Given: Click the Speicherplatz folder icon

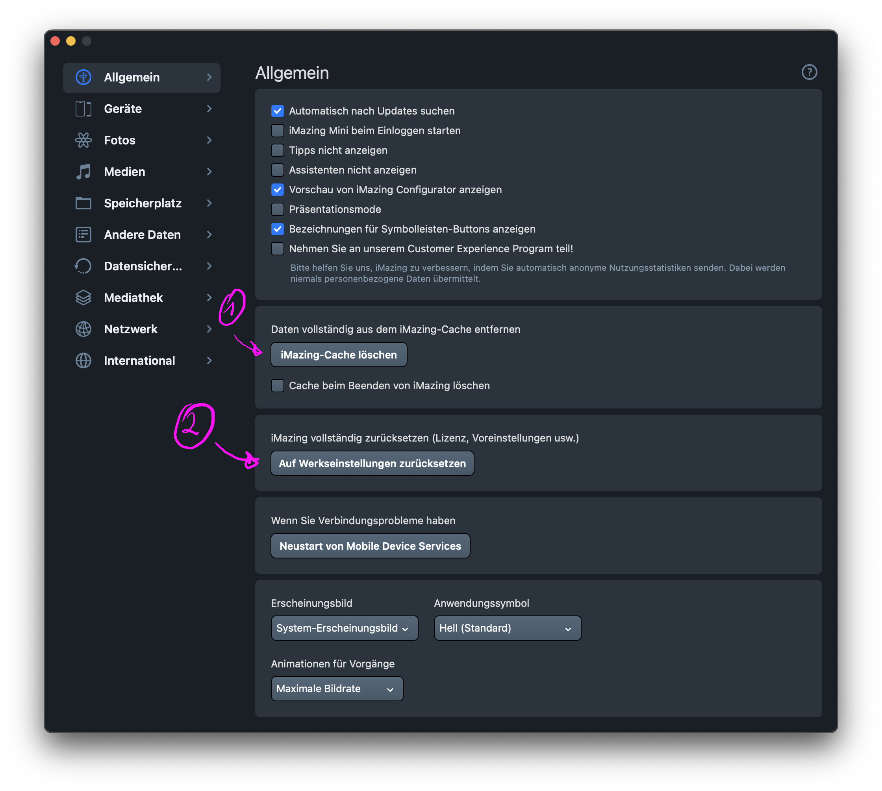Looking at the screenshot, I should 83,203.
